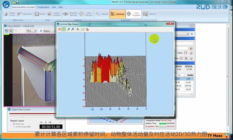Click the second row red arrow status icon

click(181, 58)
